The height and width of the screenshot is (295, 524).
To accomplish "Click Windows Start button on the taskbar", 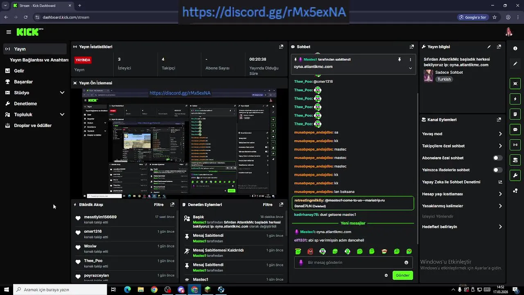I will click(x=6, y=290).
